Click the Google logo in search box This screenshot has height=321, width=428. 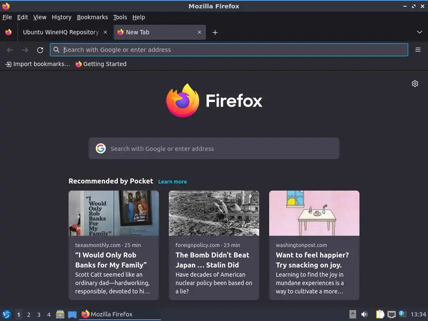click(x=101, y=148)
